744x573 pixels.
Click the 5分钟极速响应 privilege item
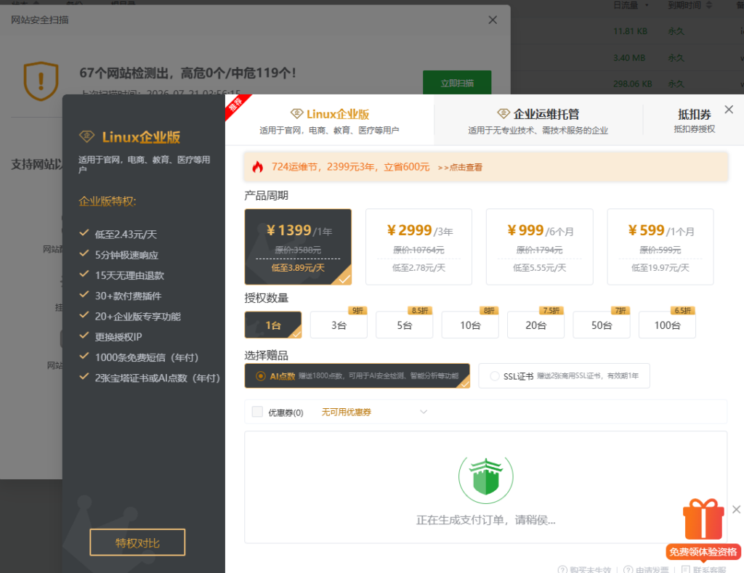point(126,255)
